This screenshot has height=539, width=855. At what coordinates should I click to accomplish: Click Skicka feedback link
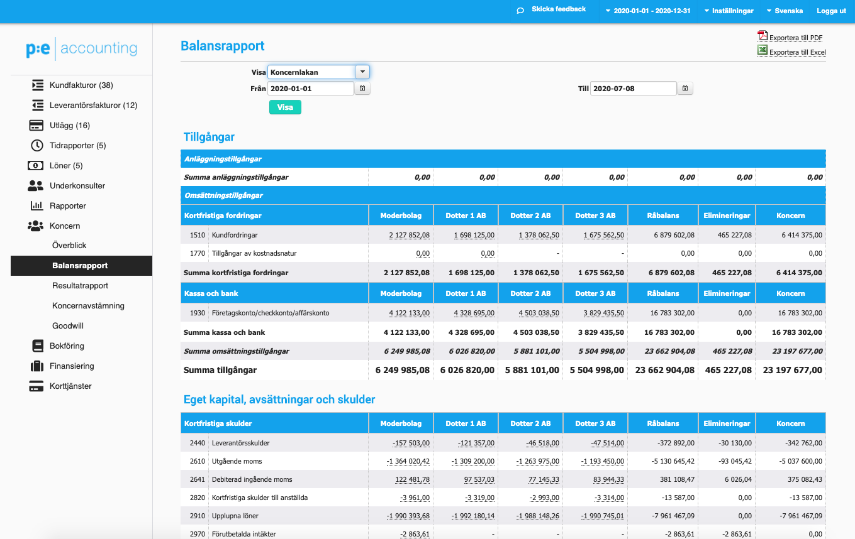pyautogui.click(x=559, y=9)
